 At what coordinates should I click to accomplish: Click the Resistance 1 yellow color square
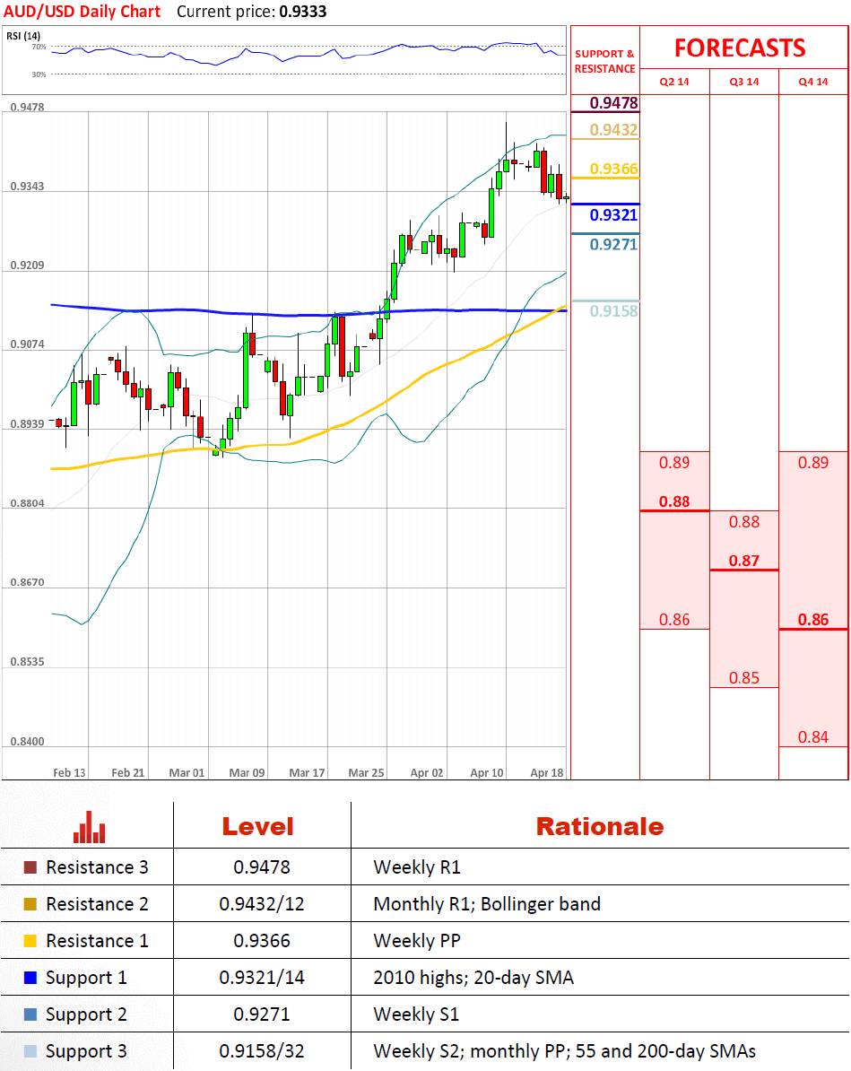click(x=30, y=941)
